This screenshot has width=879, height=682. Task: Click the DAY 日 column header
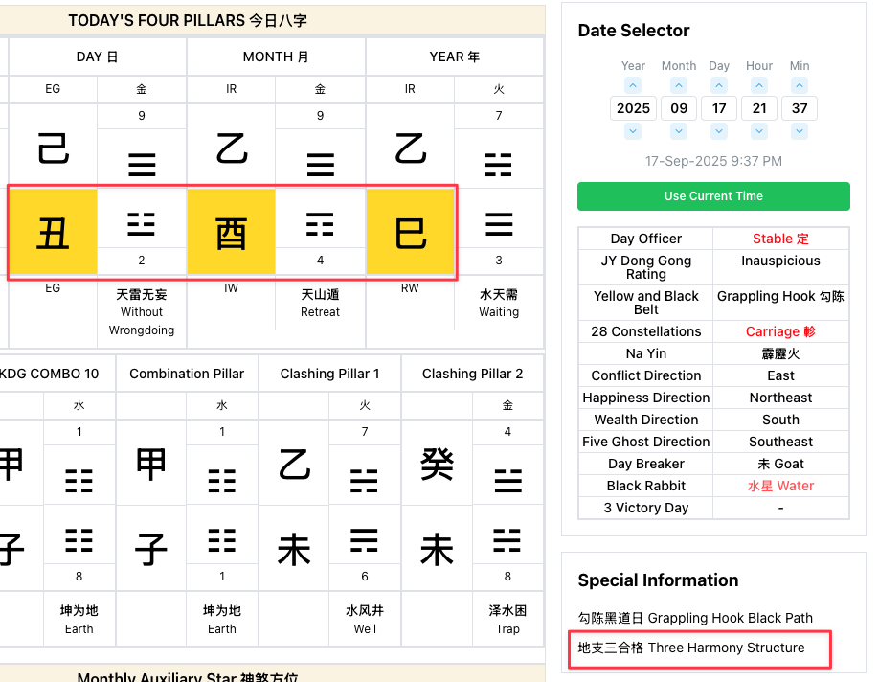tap(97, 57)
